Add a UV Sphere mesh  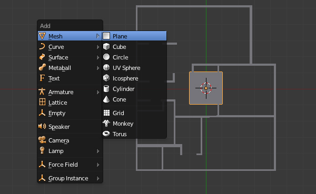[134, 68]
